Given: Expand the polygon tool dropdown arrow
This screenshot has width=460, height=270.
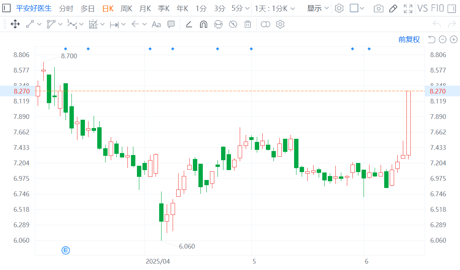Looking at the screenshot, I should [x=60, y=24].
